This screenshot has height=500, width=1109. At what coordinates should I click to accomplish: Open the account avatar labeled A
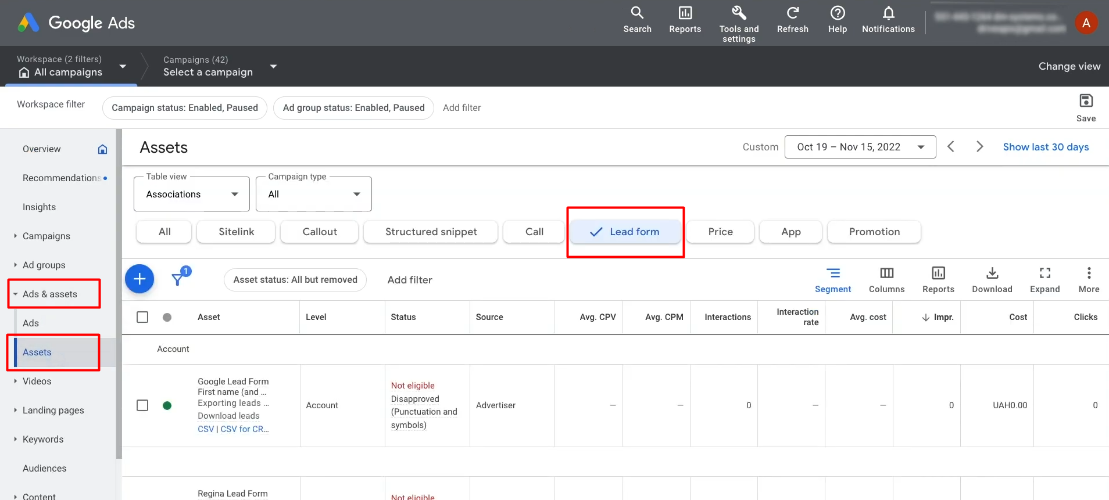(1086, 23)
